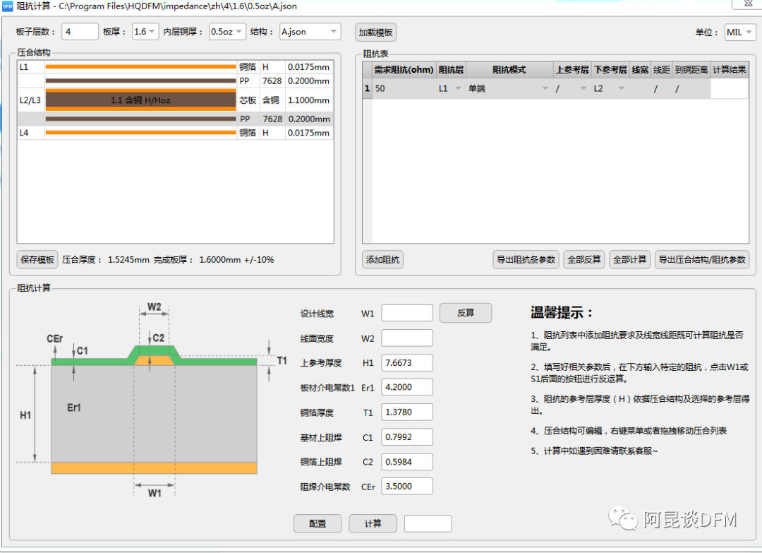Click 加载模板 to load a template

(x=376, y=32)
